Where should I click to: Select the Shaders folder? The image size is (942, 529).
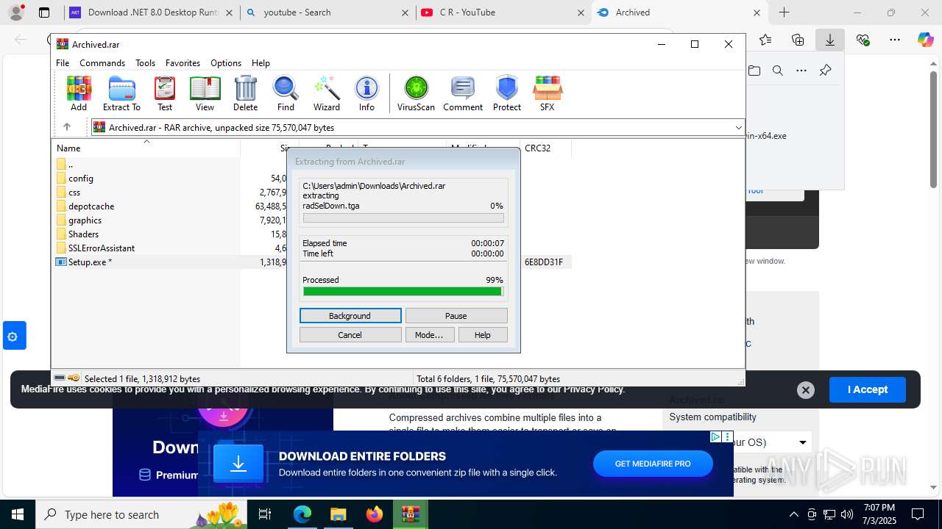point(83,234)
